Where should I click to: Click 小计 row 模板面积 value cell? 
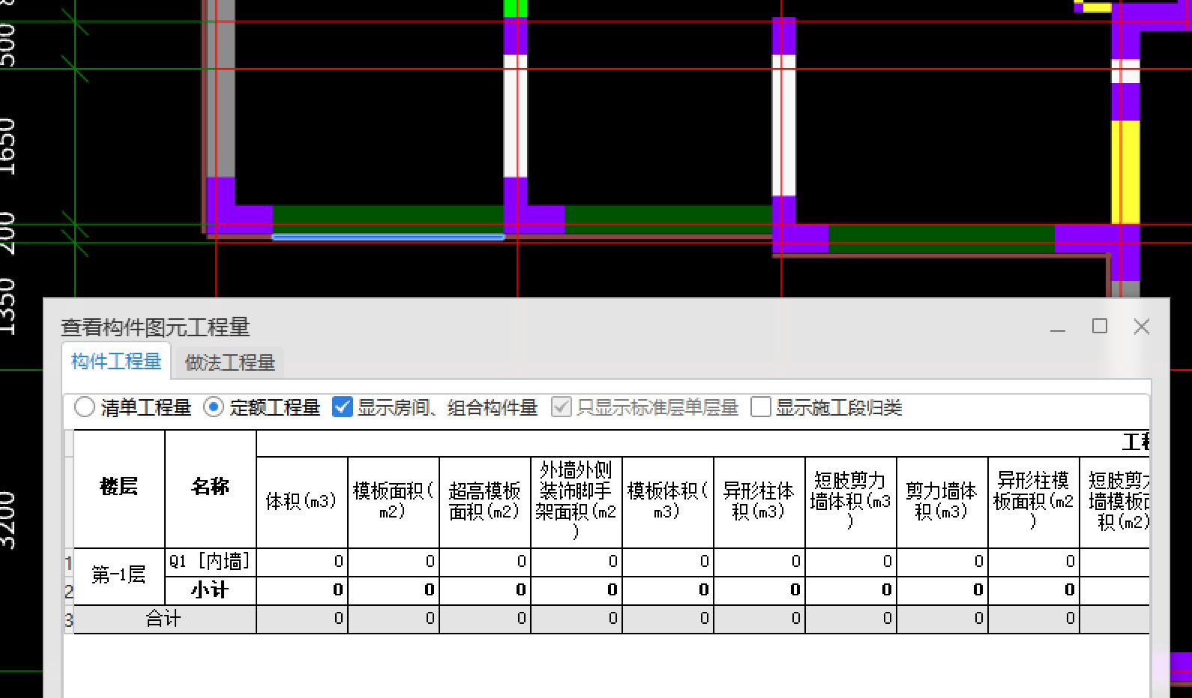tap(394, 590)
